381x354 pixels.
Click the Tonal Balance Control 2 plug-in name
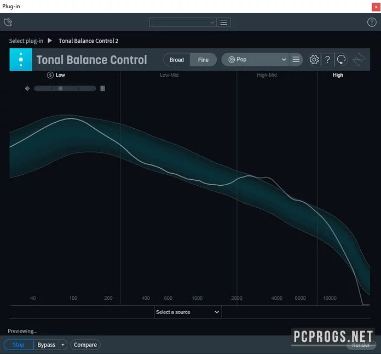tap(89, 41)
